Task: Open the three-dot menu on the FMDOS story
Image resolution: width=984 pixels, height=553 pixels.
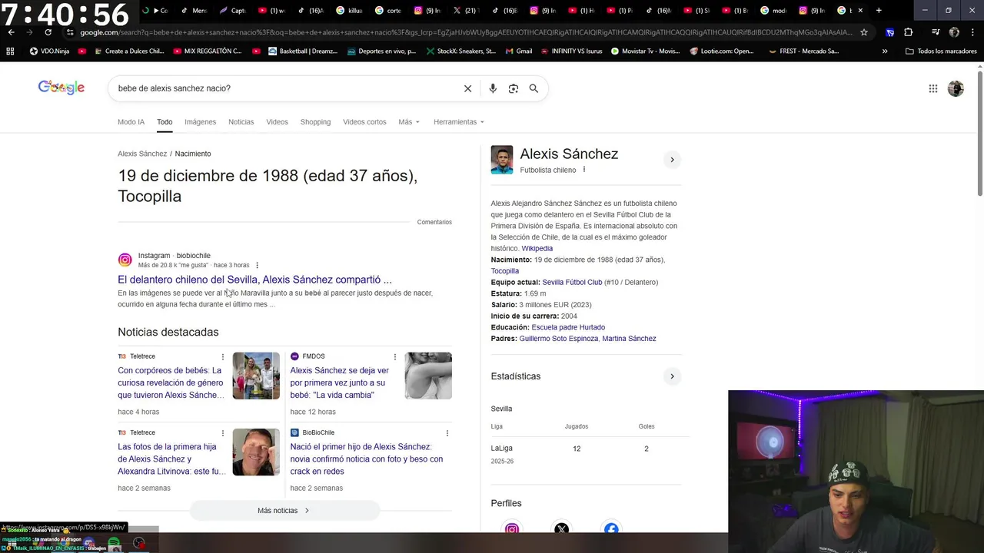Action: (x=395, y=357)
